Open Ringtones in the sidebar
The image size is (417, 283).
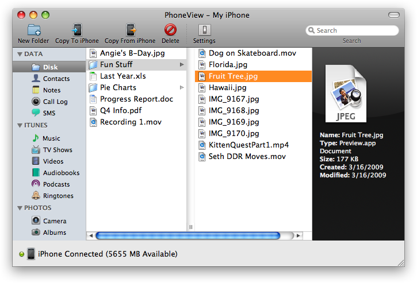point(49,196)
